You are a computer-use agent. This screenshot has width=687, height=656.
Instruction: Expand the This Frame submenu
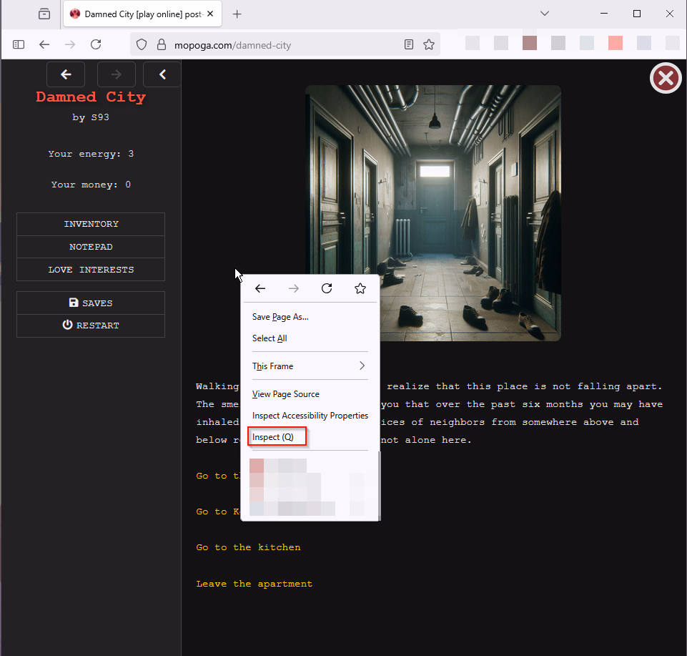tap(309, 366)
